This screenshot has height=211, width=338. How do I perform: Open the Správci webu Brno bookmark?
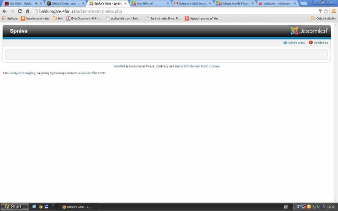(x=163, y=19)
